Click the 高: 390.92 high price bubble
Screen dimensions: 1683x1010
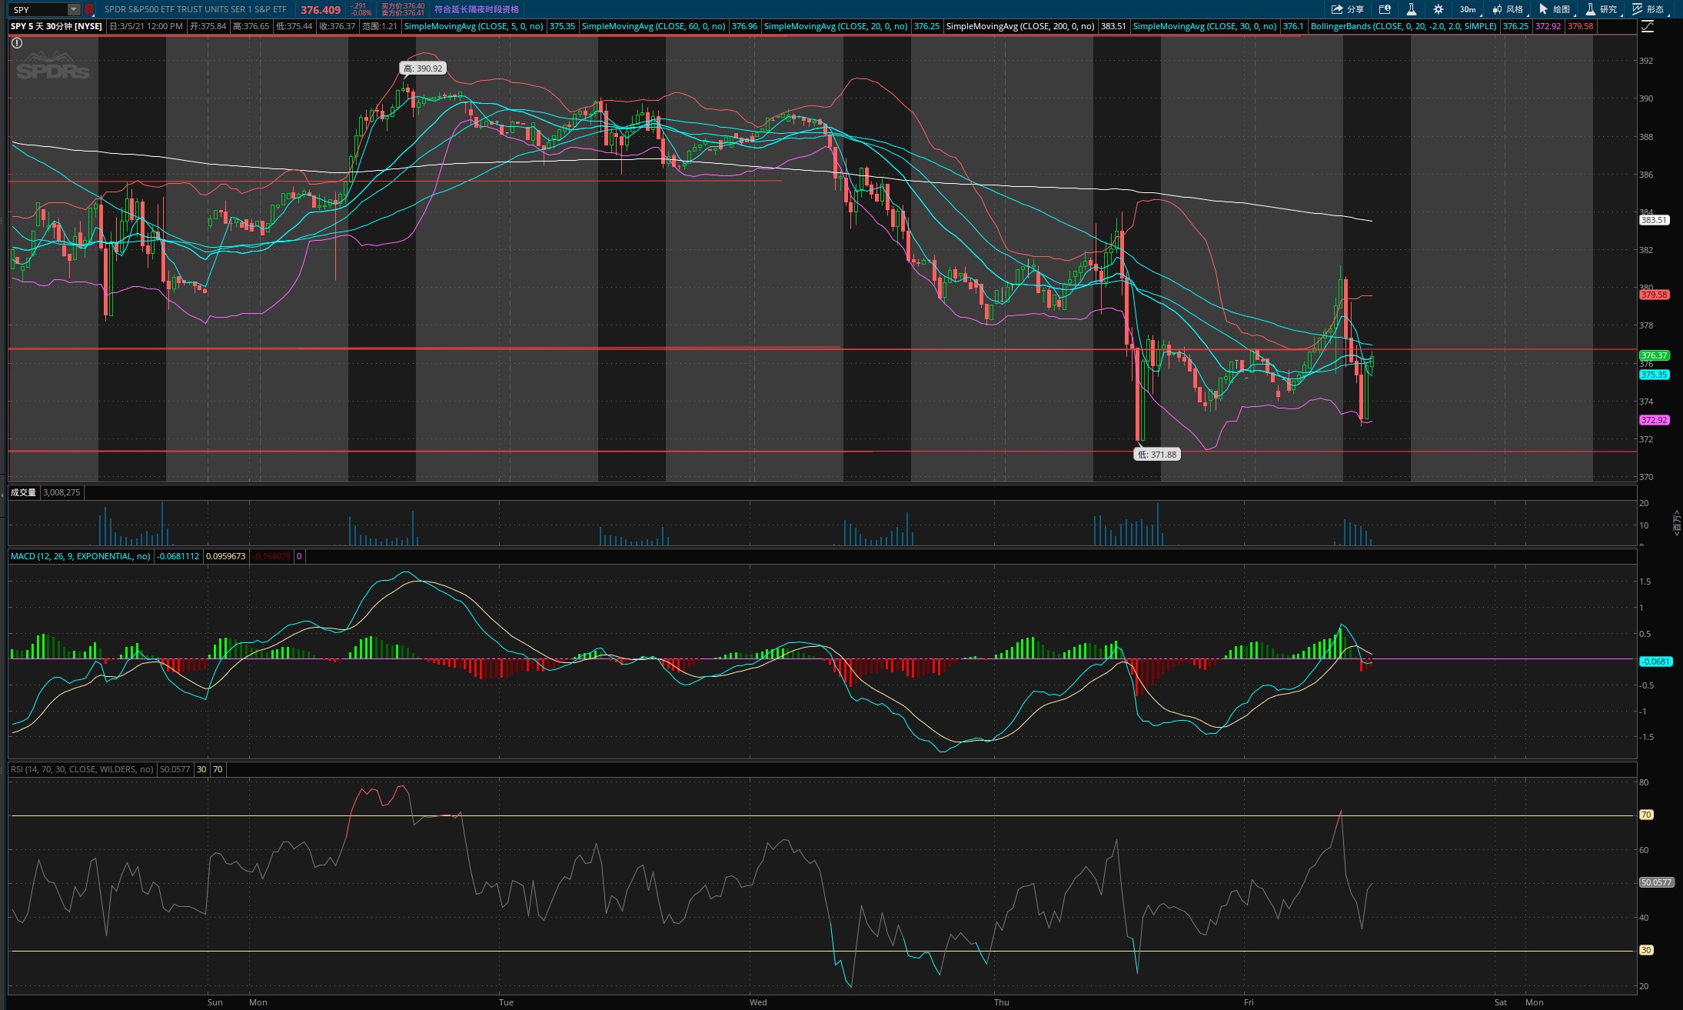pos(423,68)
